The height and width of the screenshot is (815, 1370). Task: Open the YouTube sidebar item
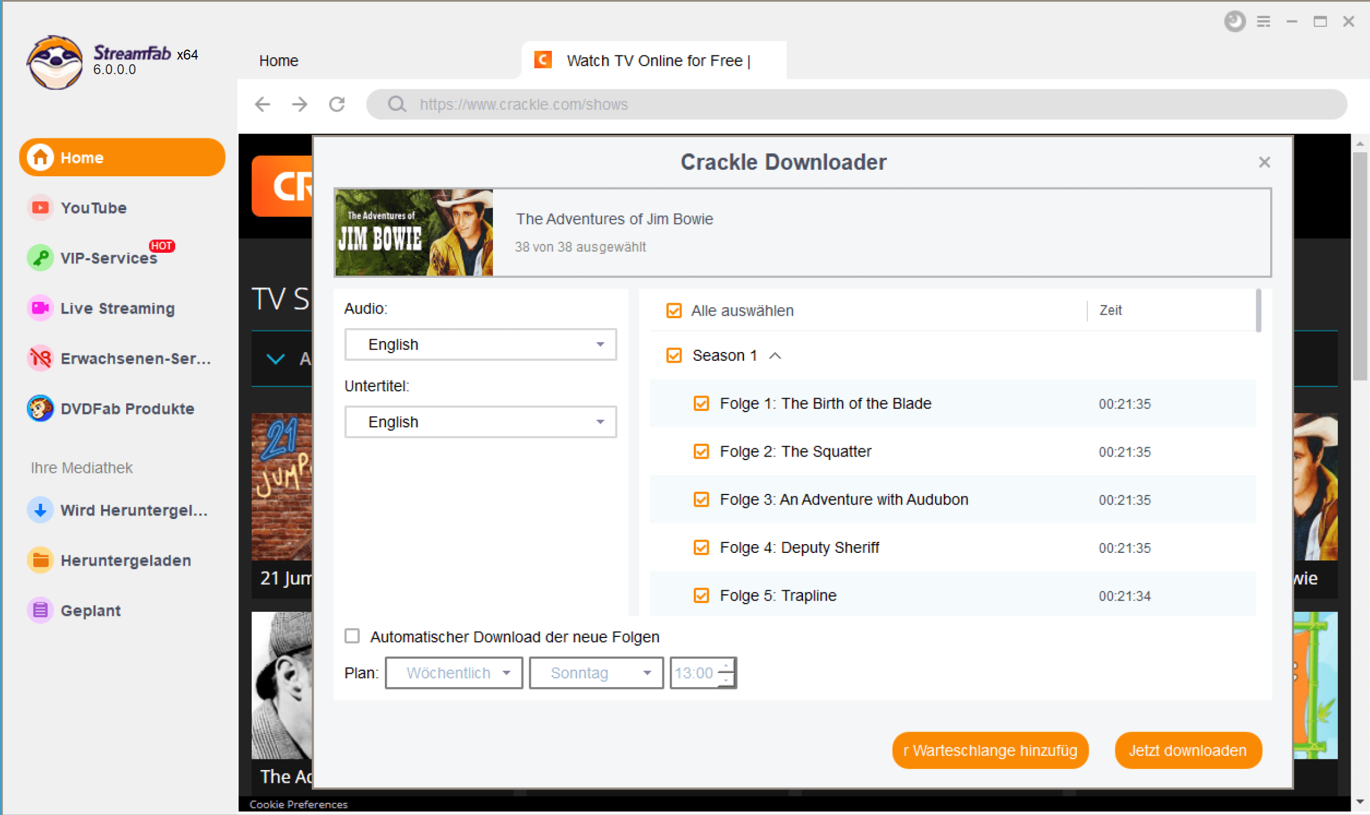pyautogui.click(x=123, y=208)
